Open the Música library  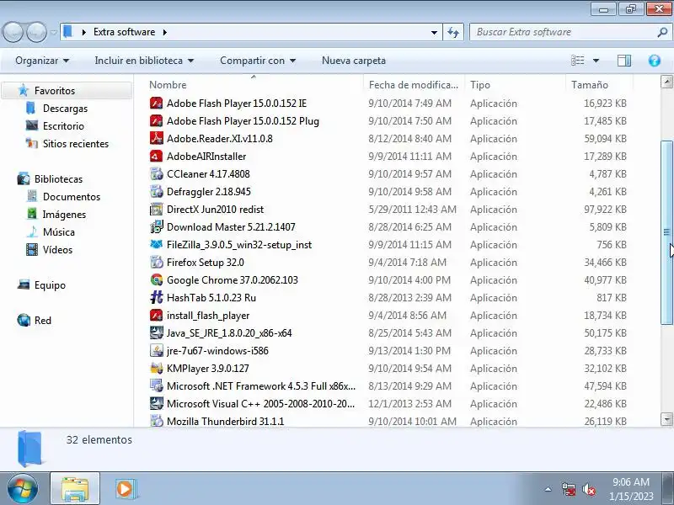click(x=58, y=232)
